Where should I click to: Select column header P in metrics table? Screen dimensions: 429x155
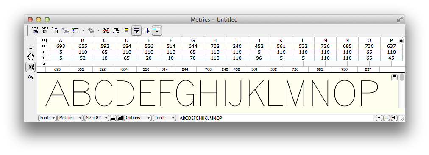[x=391, y=40]
